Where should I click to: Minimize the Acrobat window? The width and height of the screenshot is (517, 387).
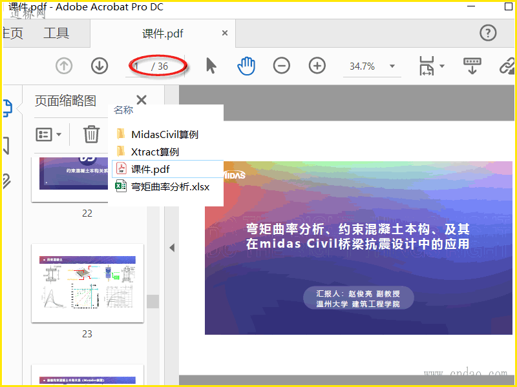click(471, 6)
